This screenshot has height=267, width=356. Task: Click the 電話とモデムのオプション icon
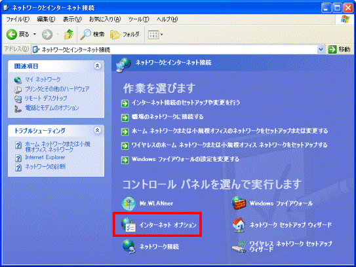(18, 109)
